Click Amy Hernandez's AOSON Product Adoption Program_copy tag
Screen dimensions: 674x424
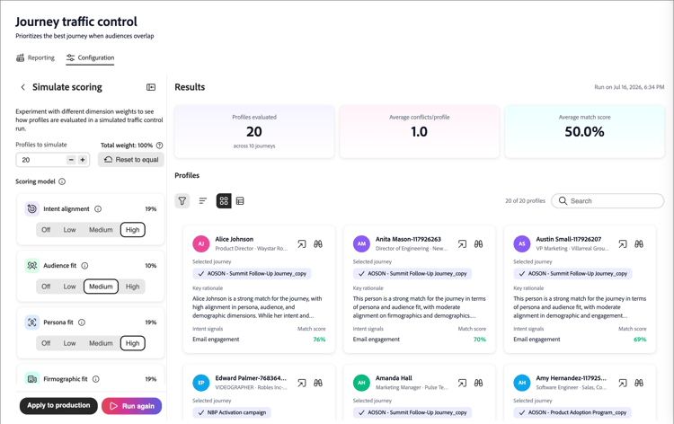click(572, 412)
